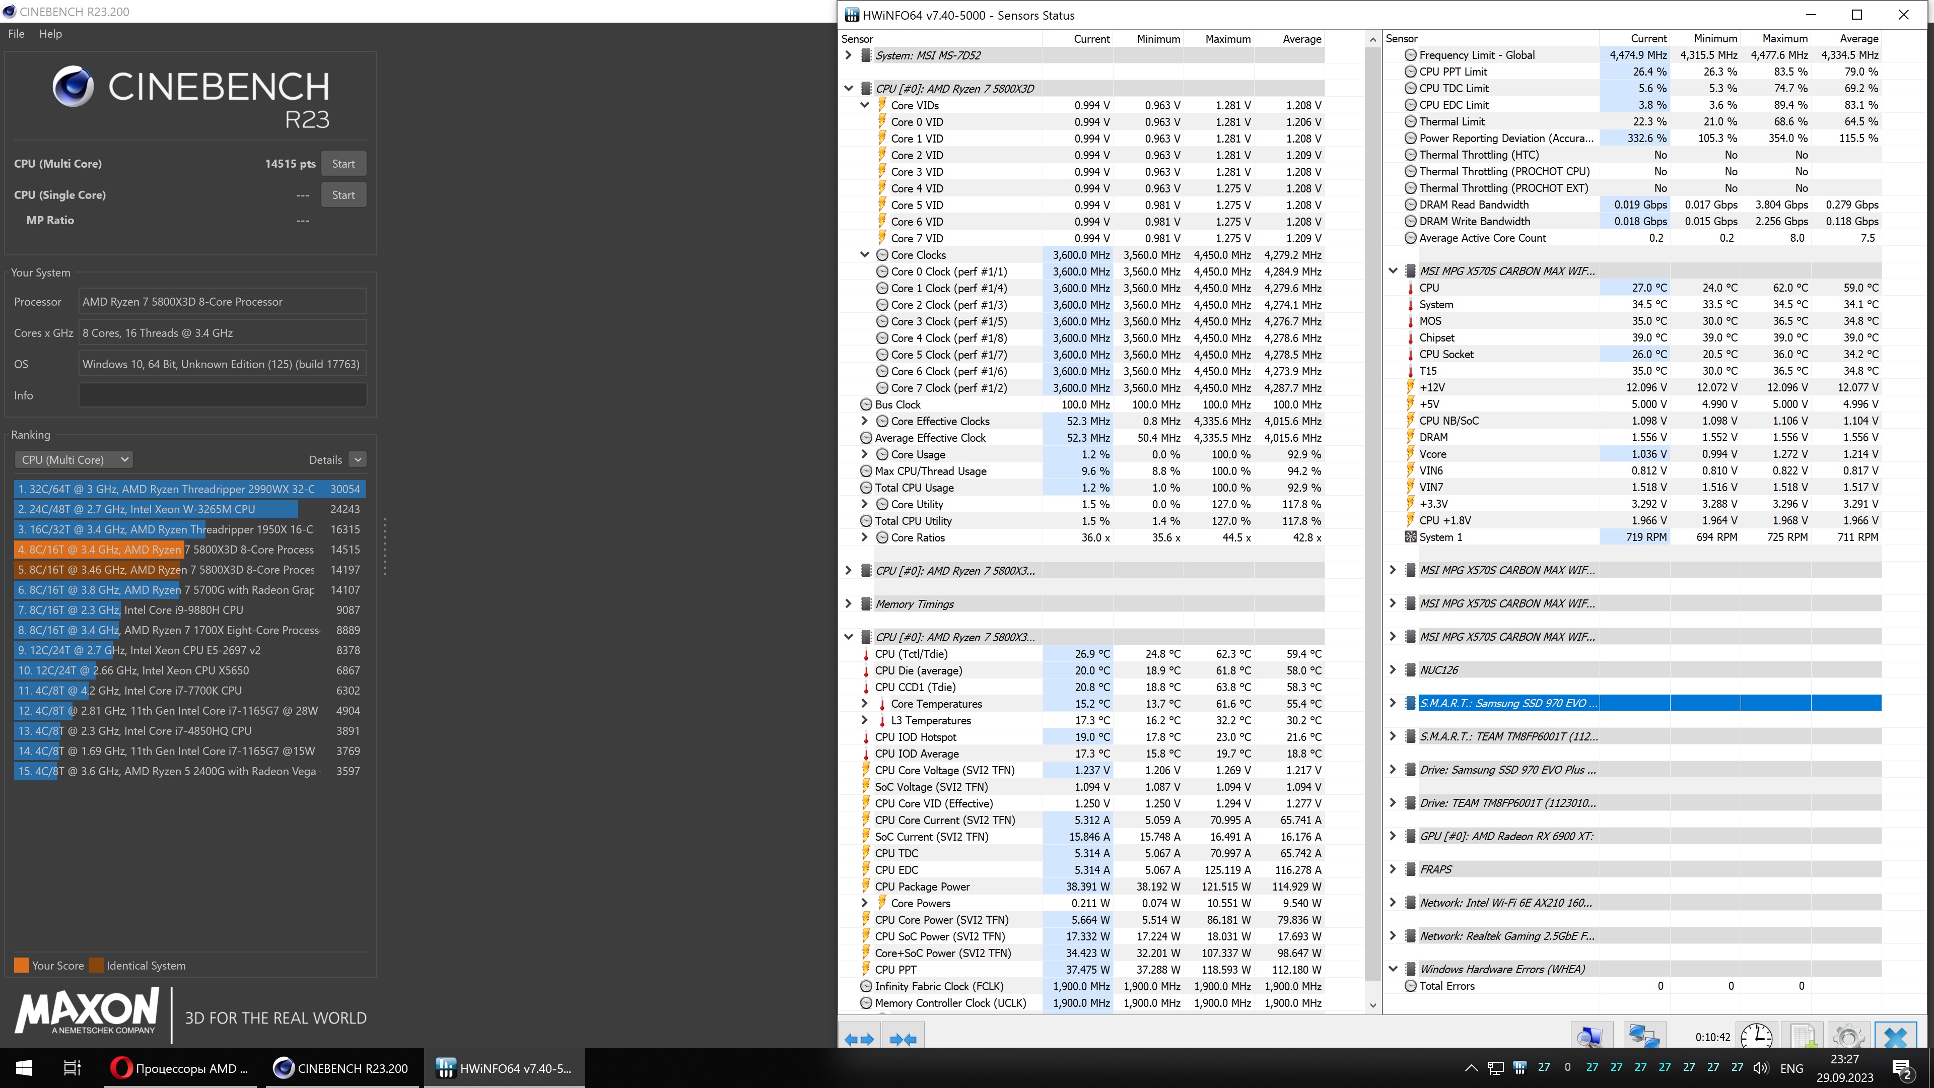Open the Help menu in Cinebench
Viewport: 1934px width, 1088px height.
click(x=50, y=34)
